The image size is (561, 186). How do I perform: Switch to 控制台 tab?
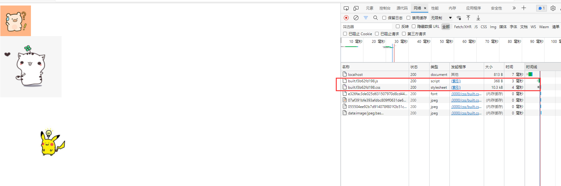[385, 8]
